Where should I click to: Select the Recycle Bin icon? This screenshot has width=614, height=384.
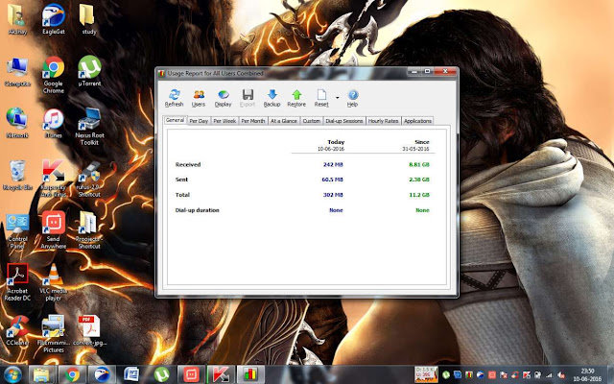[17, 176]
